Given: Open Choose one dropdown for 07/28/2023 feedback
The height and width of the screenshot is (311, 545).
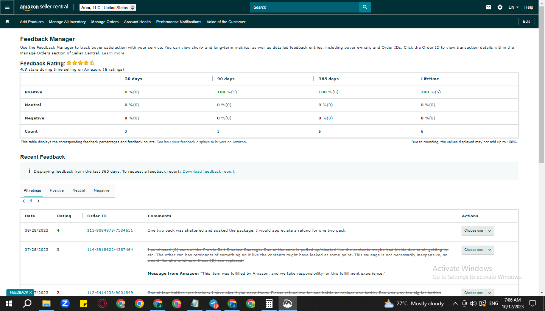Looking at the screenshot, I should click(478, 250).
